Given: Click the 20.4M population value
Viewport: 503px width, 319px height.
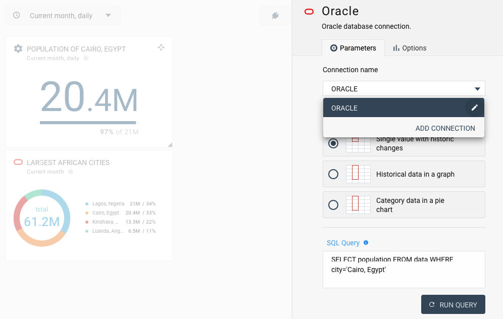Looking at the screenshot, I should pos(89,97).
